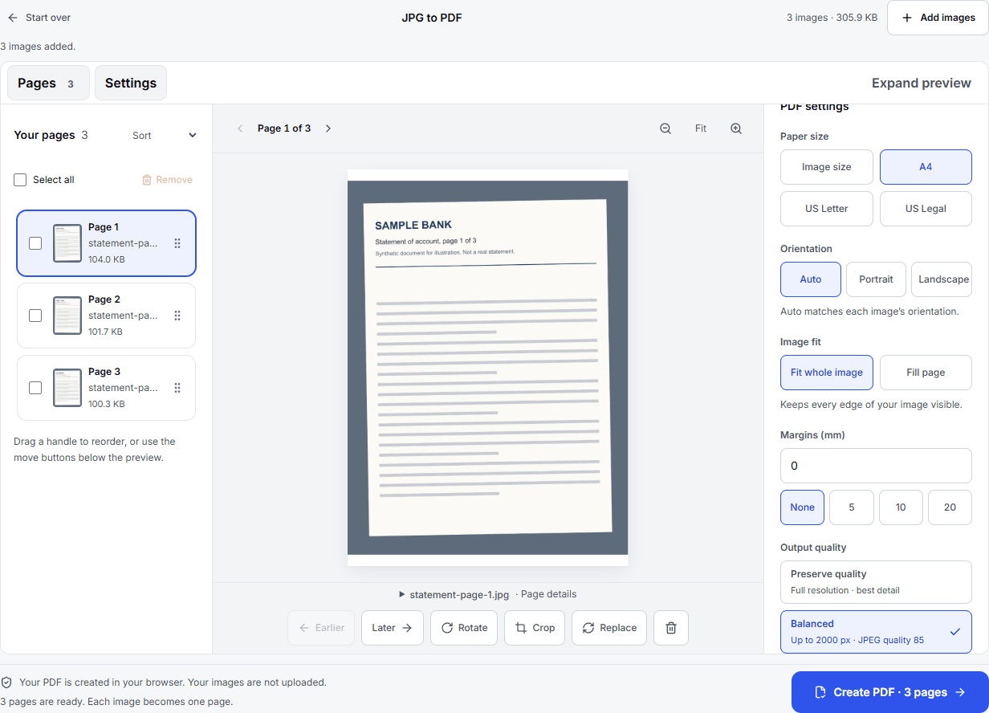Go to the next page using the right chevron

pyautogui.click(x=328, y=128)
